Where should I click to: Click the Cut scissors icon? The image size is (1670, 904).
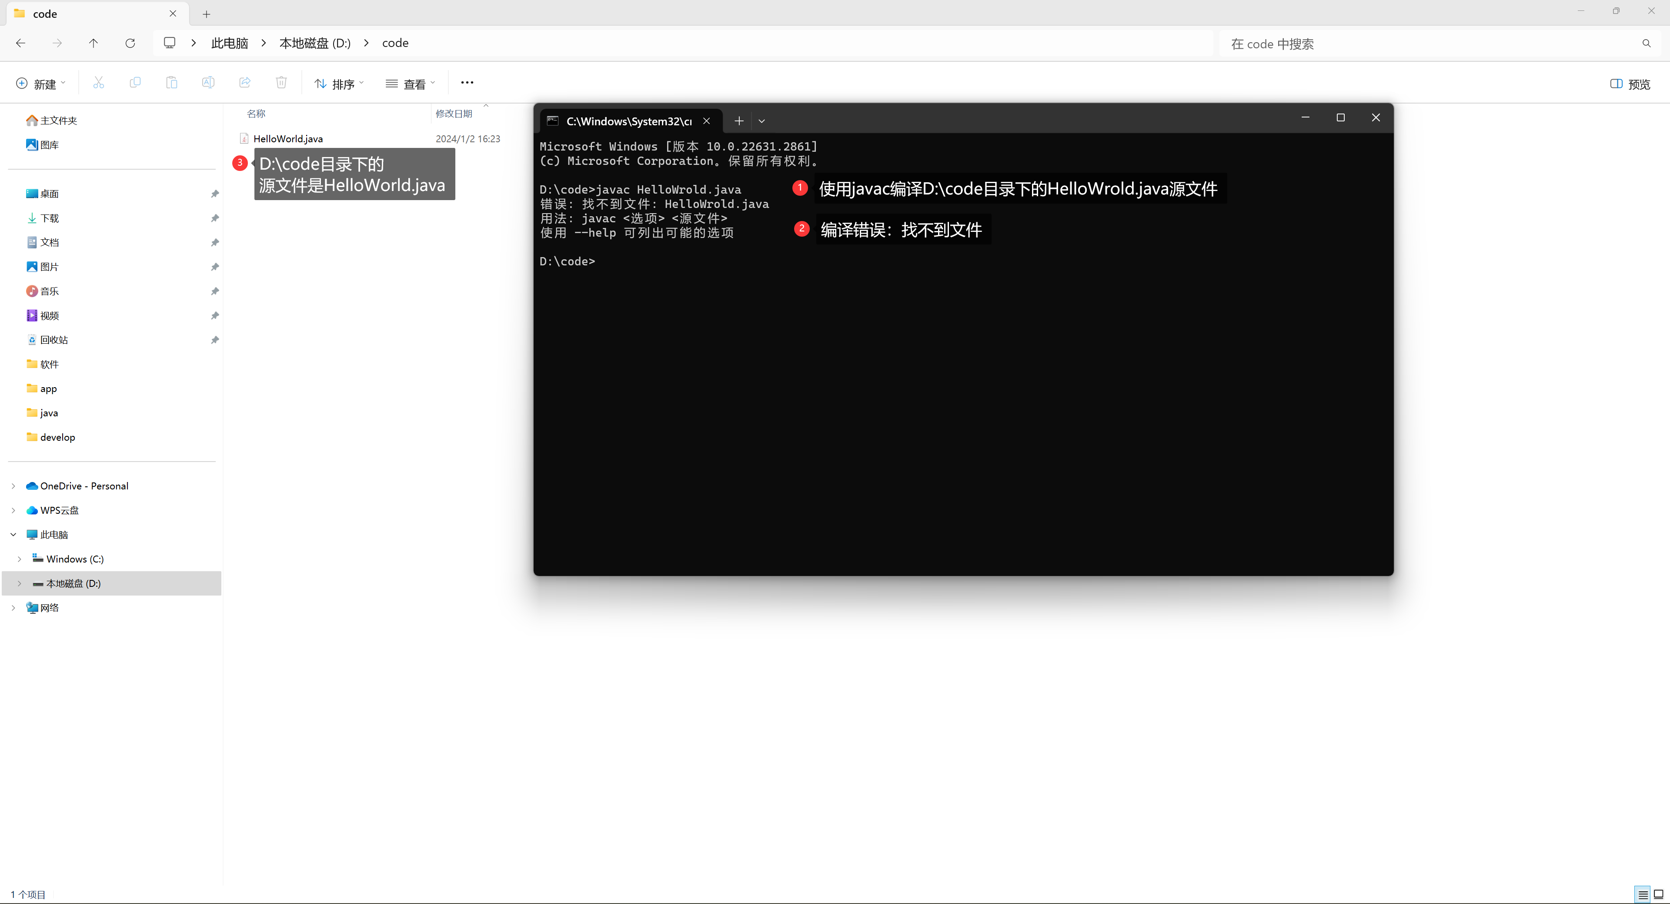pos(99,82)
